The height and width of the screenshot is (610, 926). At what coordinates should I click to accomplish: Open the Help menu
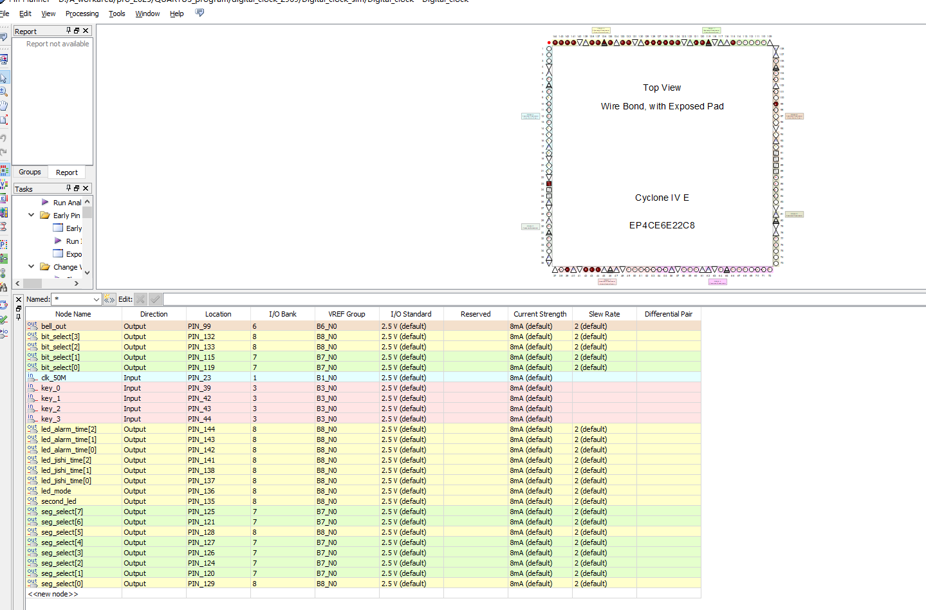177,14
